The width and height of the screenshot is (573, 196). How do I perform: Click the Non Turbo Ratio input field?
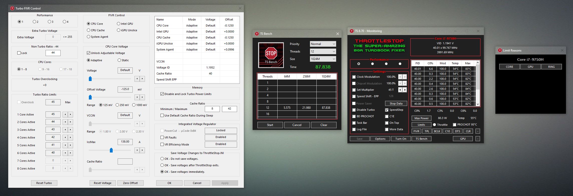pyautogui.click(x=53, y=53)
